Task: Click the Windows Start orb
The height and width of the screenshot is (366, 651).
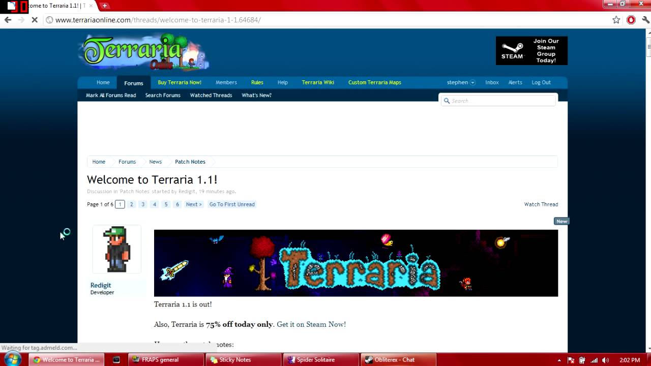Action: (12, 359)
